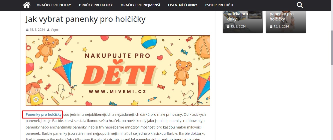333x140 pixels.
Task: Click the calendar icon beside article date
Action: (x=27, y=30)
